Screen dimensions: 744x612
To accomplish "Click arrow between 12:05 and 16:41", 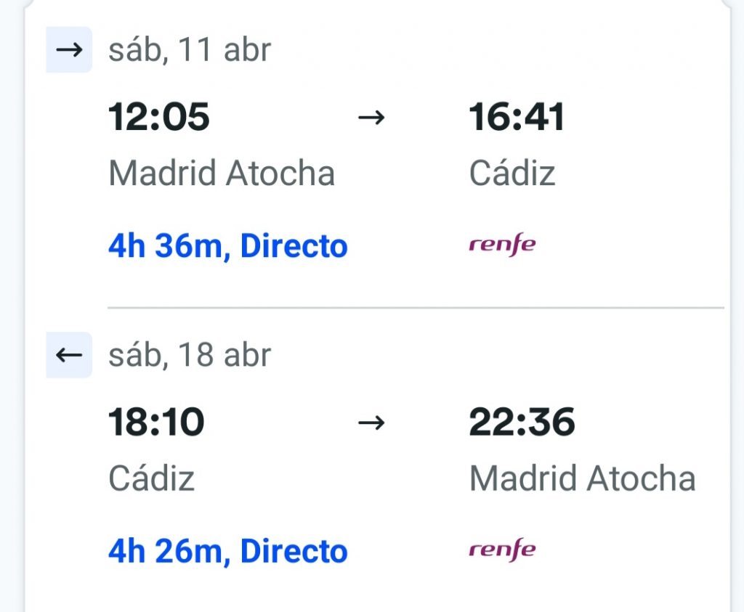I will [371, 118].
